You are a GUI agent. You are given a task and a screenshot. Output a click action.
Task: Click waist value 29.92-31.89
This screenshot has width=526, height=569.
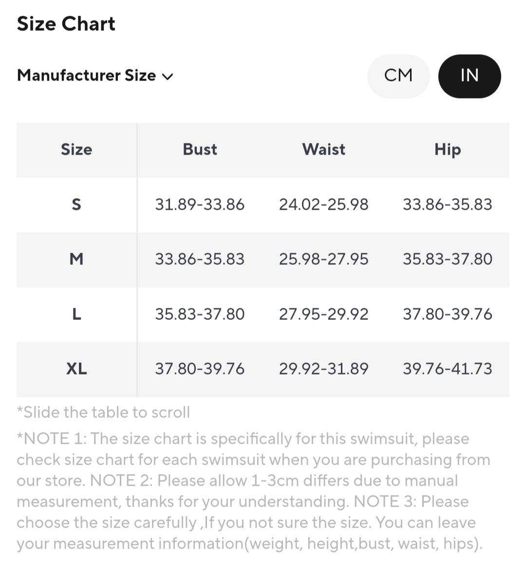[324, 369]
